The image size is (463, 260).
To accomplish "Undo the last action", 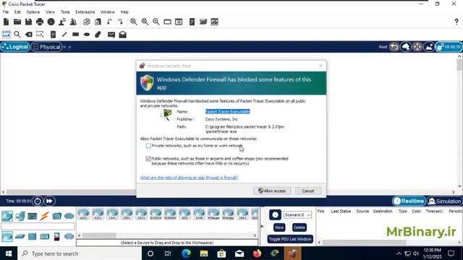I will (109, 22).
